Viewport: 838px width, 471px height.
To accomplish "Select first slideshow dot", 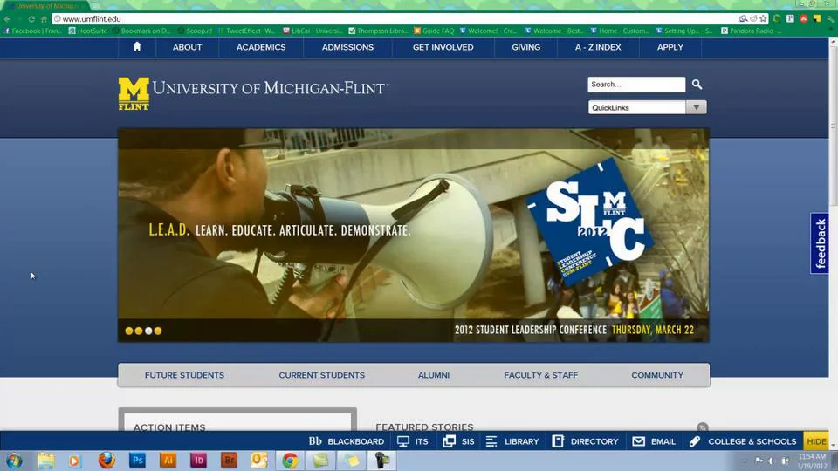I will [129, 331].
